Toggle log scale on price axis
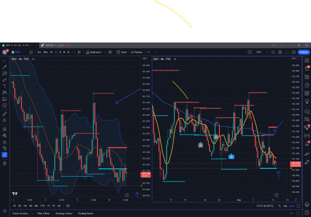The height and width of the screenshot is (217, 311). pos(285,206)
